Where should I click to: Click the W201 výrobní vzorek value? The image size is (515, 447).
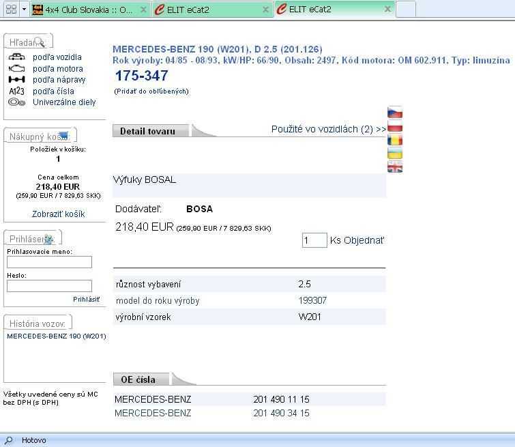[310, 317]
